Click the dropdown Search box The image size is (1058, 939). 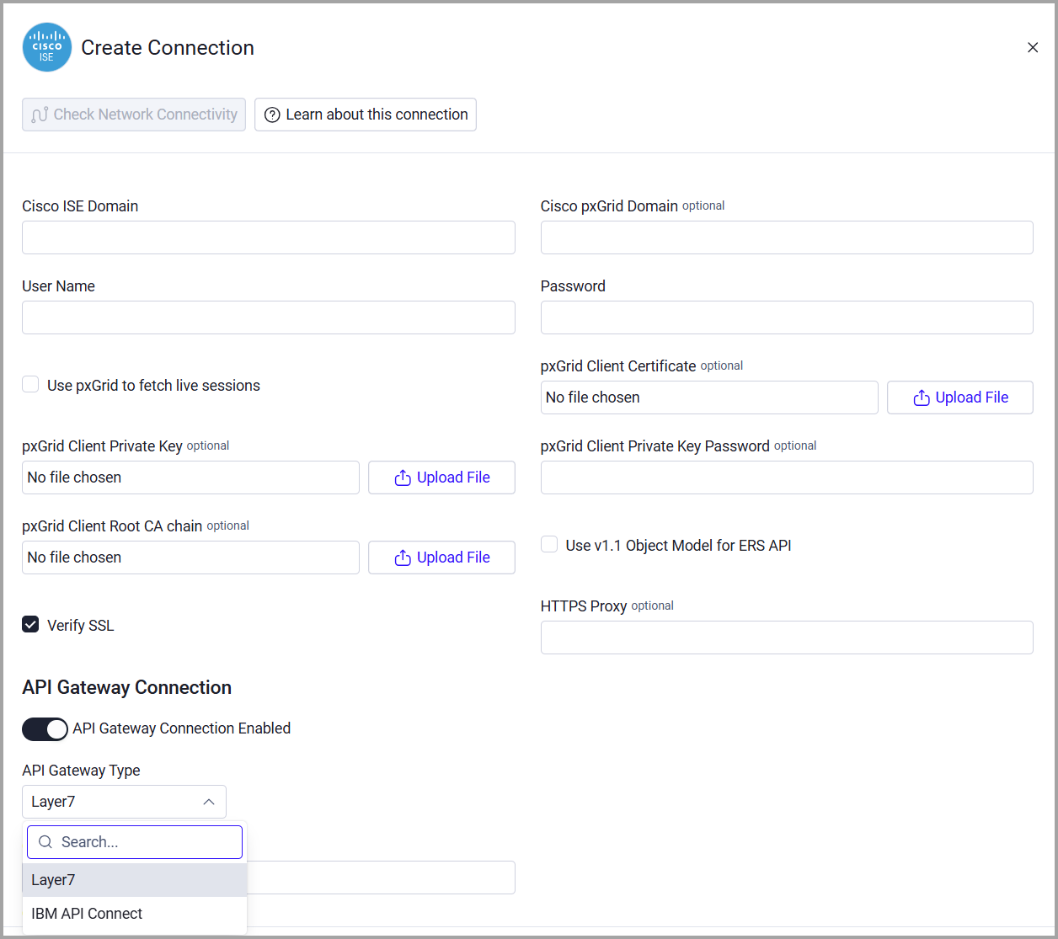[135, 842]
